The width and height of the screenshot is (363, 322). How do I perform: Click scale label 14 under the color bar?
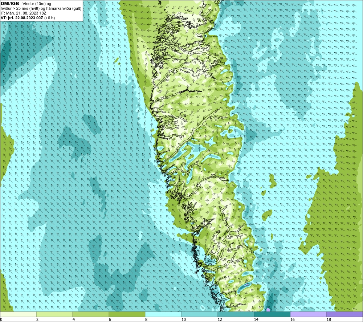256,319
